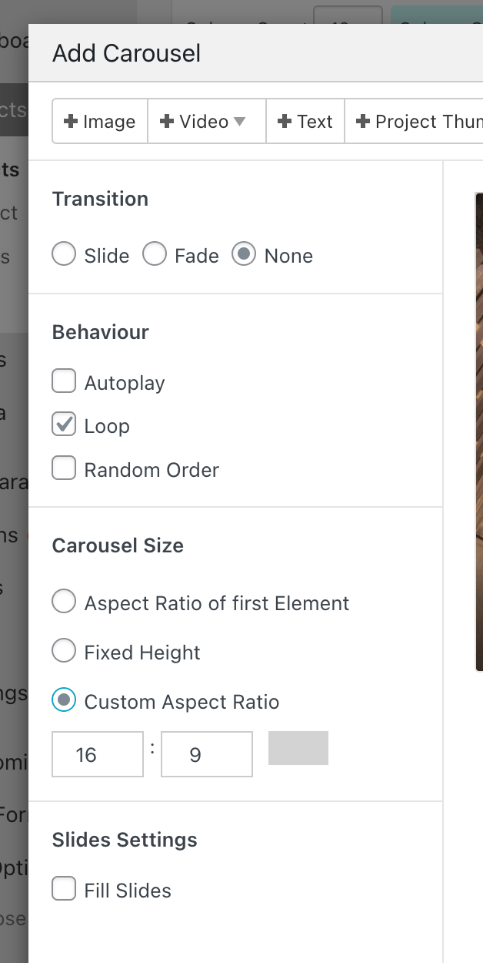
Task: Open the Video dropdown arrow
Action: [x=239, y=122]
